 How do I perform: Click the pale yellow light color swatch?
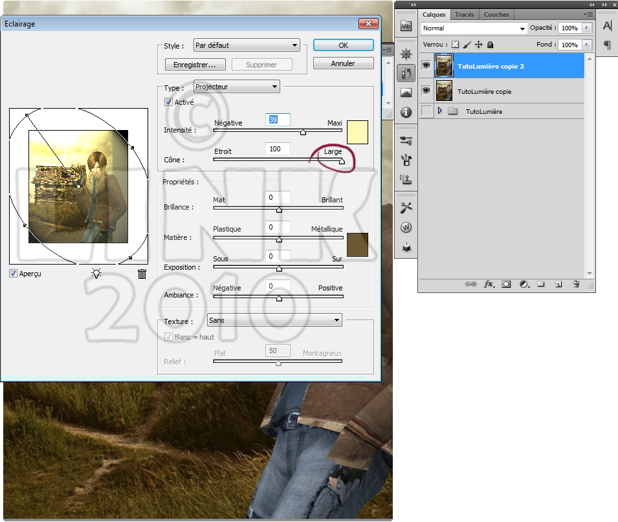pos(357,131)
